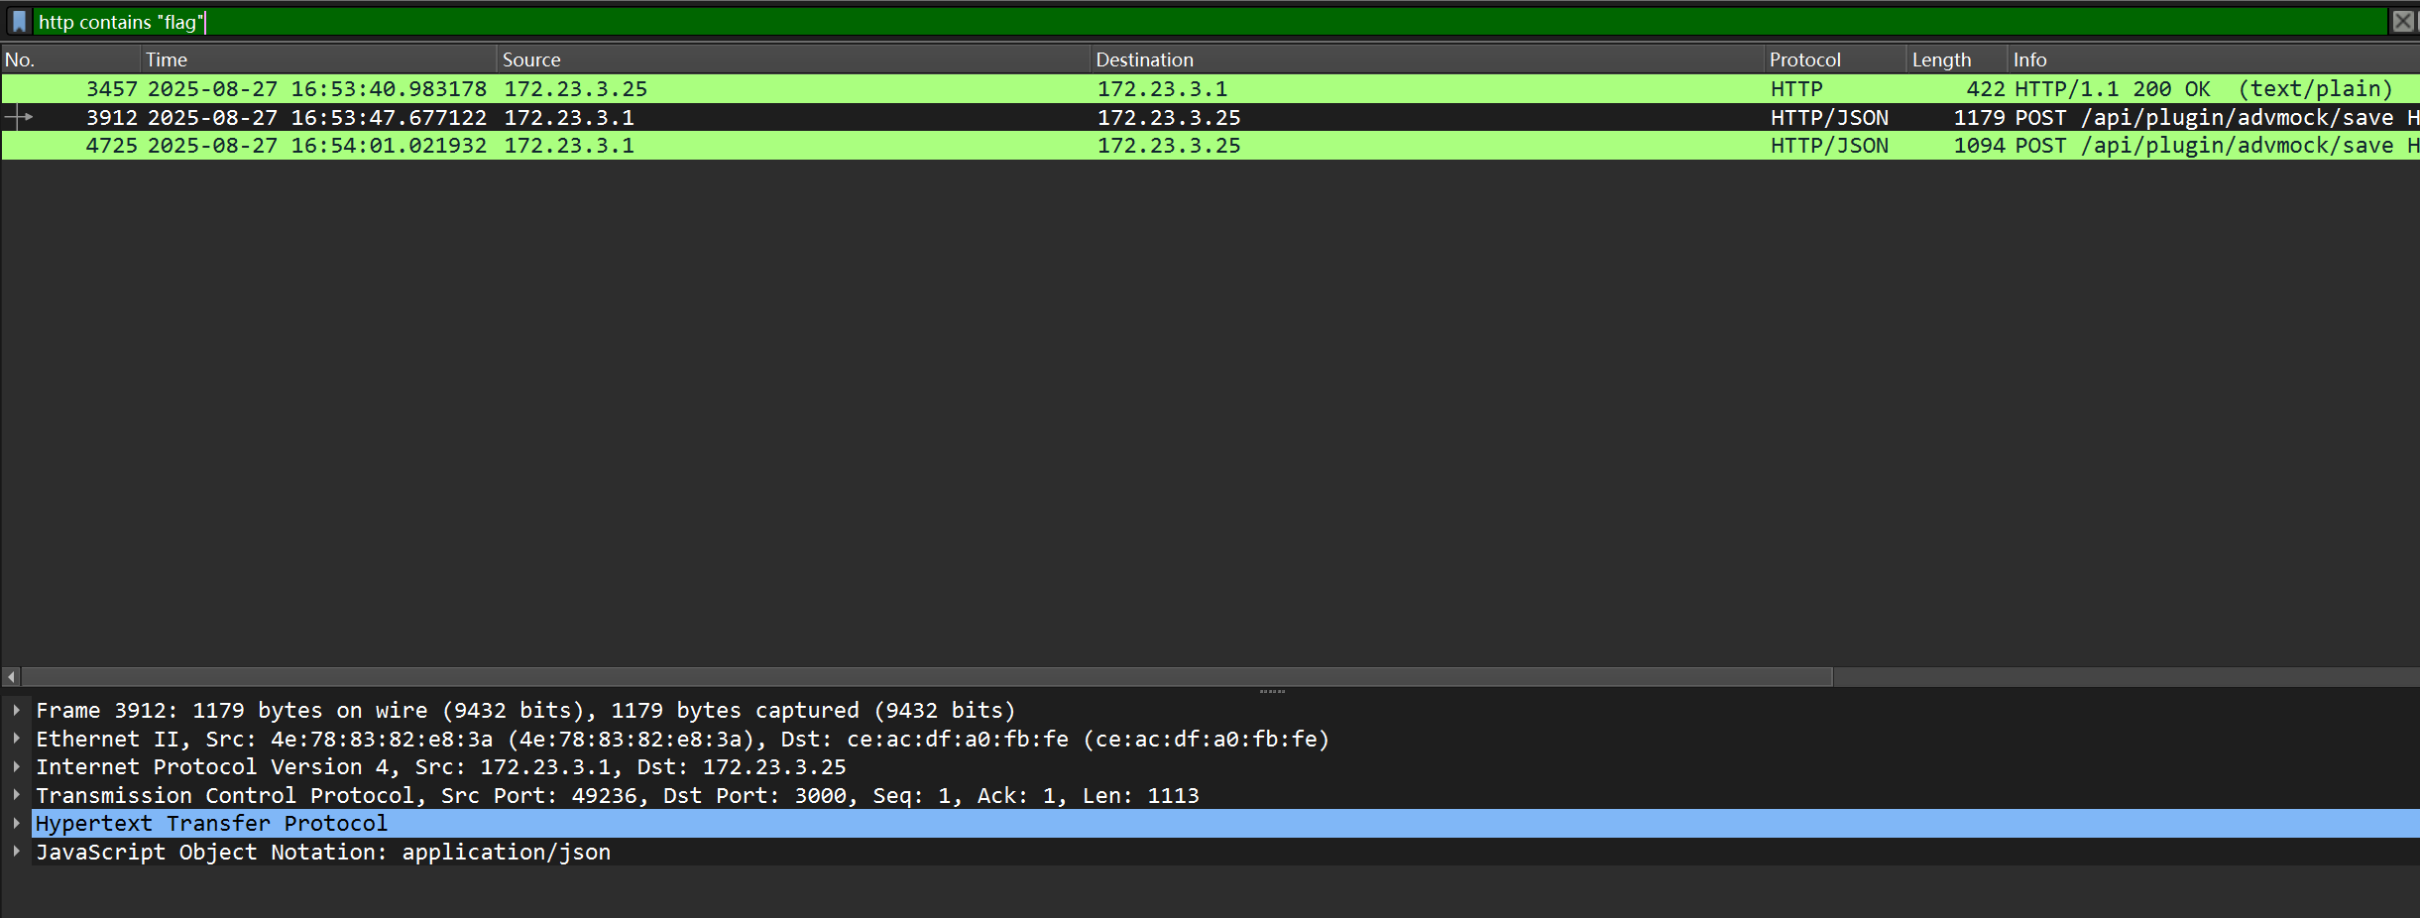The width and height of the screenshot is (2420, 918).
Task: Click the left scroll arrow of packet list
Action: 12,677
